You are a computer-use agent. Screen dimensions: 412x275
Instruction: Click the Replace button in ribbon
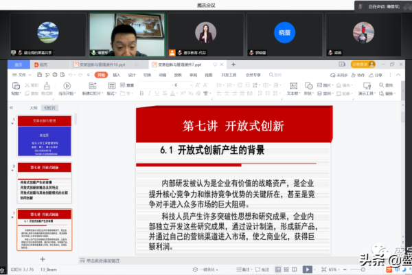386,93
